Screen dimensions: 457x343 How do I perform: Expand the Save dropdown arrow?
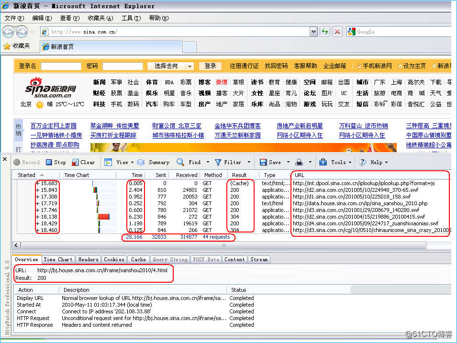288,162
